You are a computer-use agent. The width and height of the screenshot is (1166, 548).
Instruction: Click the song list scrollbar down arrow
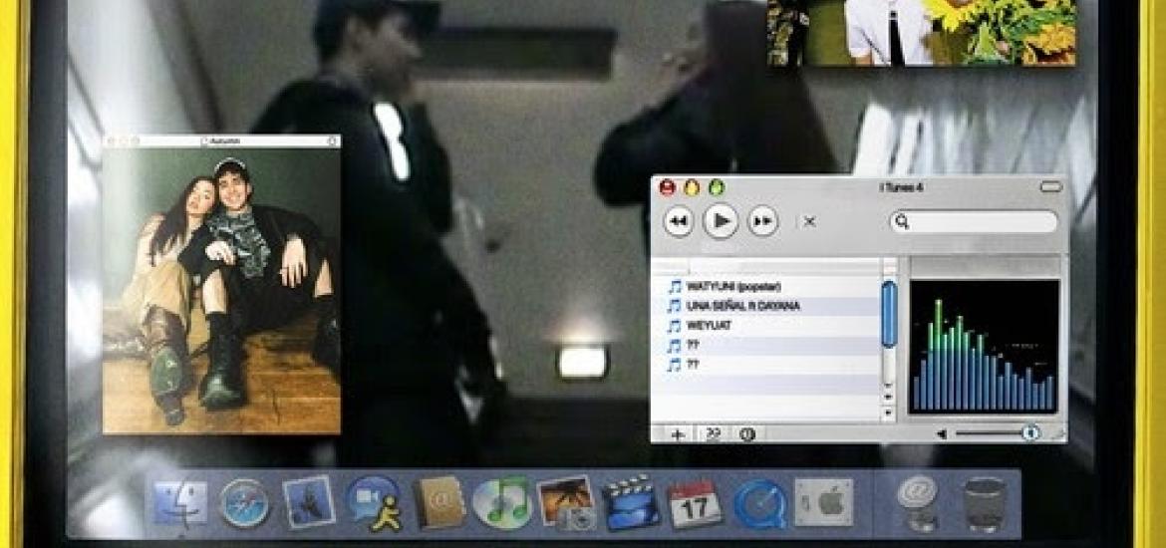(x=888, y=411)
